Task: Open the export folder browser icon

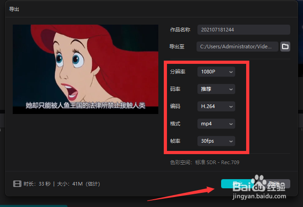Action: click(285, 47)
